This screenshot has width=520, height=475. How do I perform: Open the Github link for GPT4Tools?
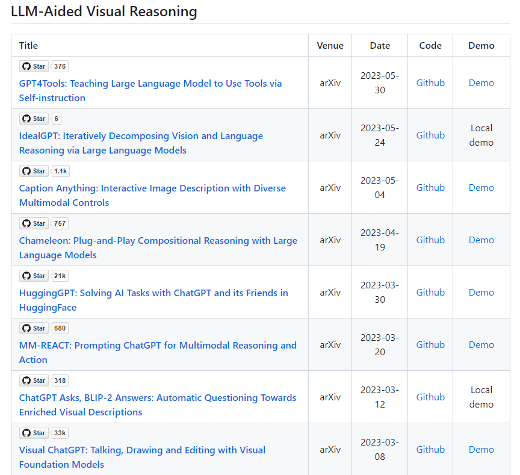point(430,83)
